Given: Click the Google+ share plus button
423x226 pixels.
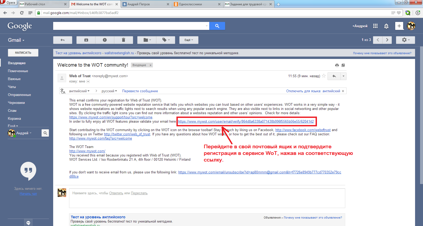Looking at the screenshot, I should point(399,26).
